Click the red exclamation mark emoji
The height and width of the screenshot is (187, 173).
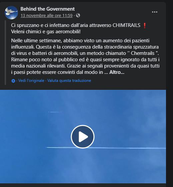coord(145,26)
